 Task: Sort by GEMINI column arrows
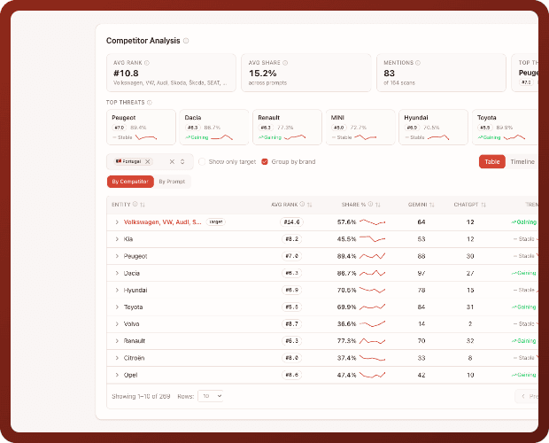432,205
